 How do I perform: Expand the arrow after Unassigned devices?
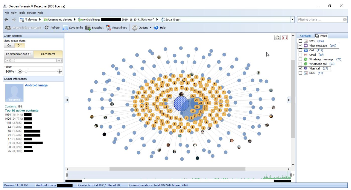(x=75, y=20)
